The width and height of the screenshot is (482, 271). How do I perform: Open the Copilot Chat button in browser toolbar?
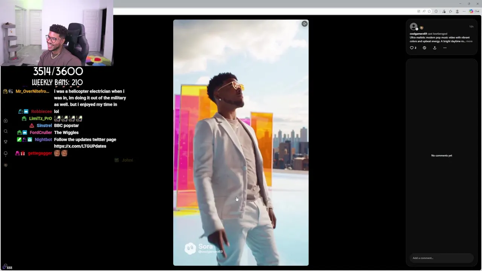[474, 11]
